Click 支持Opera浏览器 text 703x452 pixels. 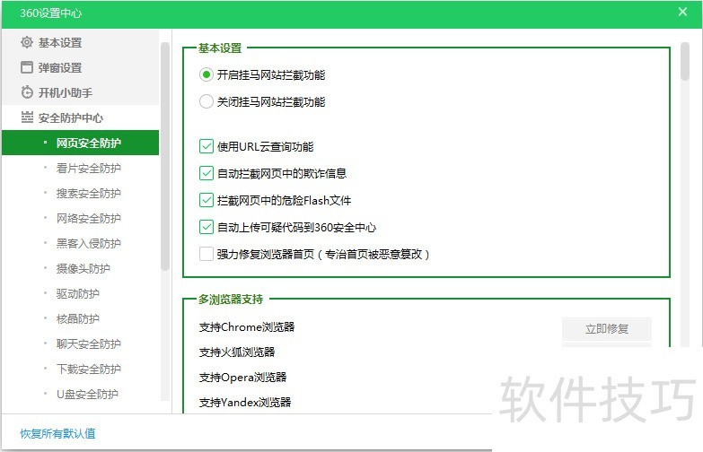(x=242, y=378)
